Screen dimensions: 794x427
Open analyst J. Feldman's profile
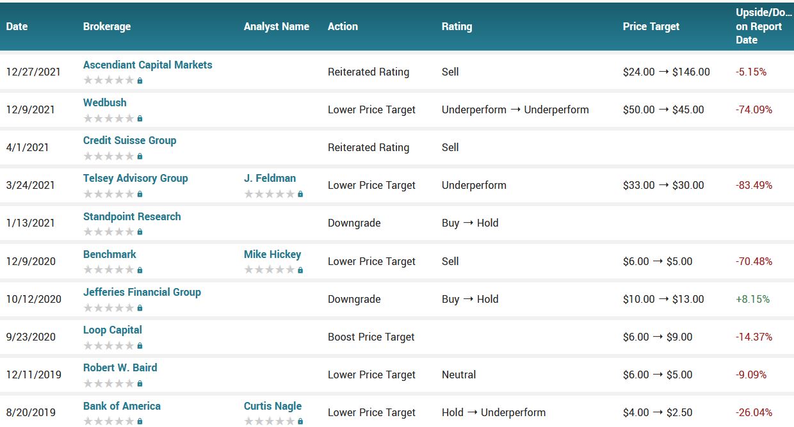click(270, 178)
